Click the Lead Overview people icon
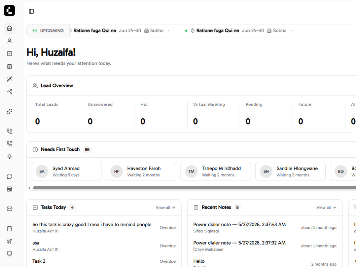Screen dimensions: 356x267 35,85
